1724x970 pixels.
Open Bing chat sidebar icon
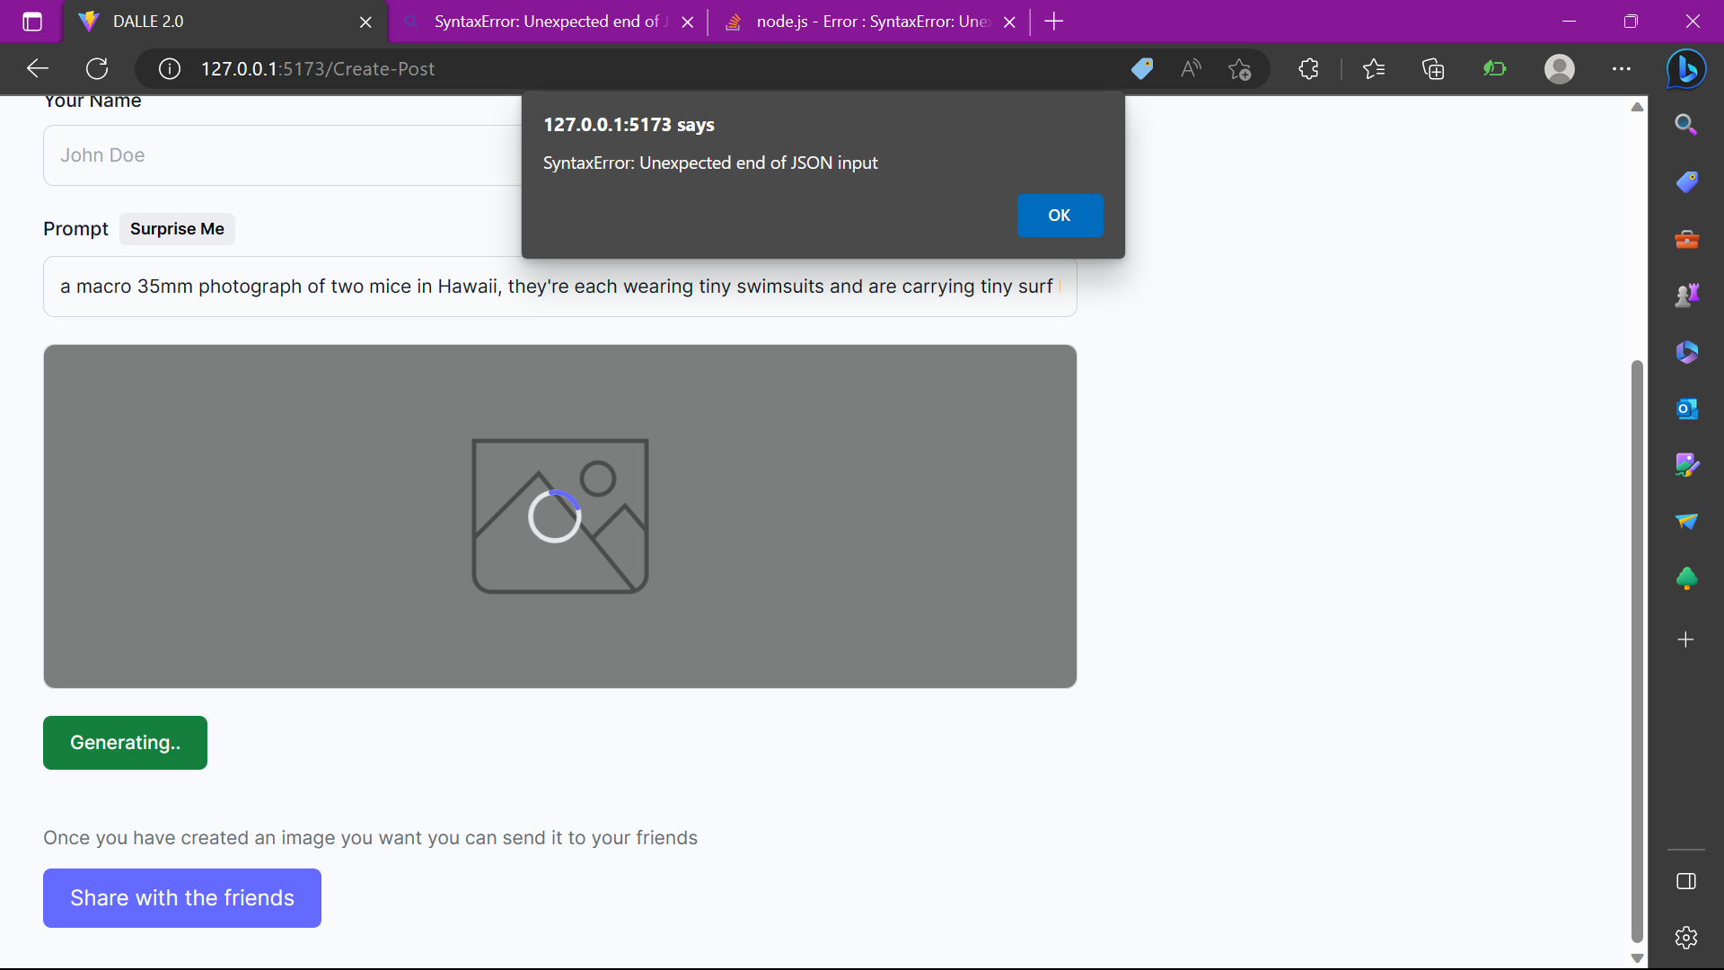pyautogui.click(x=1685, y=69)
